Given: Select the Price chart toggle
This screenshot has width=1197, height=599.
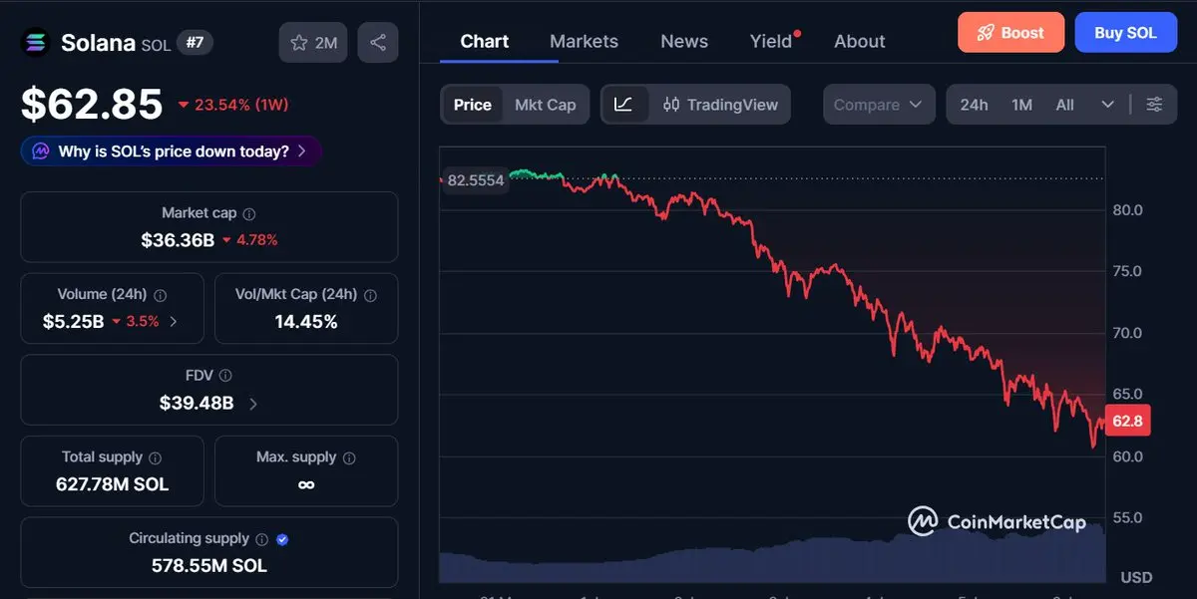Looking at the screenshot, I should click(x=473, y=105).
